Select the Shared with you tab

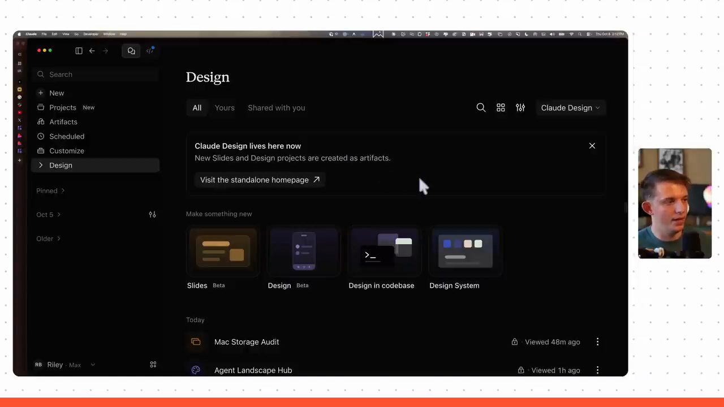276,107
